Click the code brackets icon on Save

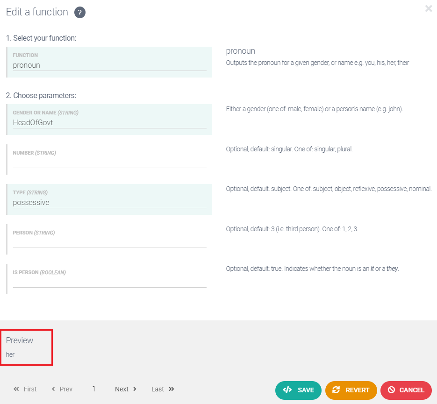point(287,390)
